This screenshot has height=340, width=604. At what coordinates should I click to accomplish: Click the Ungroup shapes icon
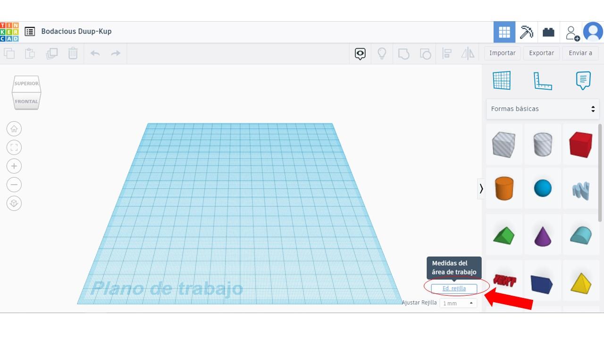(425, 54)
